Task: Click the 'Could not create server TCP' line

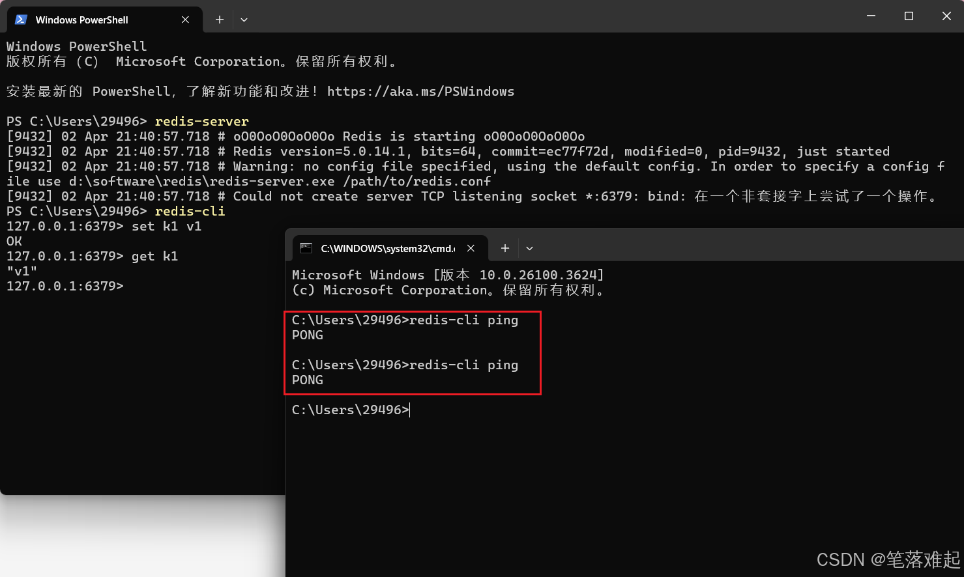Action: [x=472, y=196]
